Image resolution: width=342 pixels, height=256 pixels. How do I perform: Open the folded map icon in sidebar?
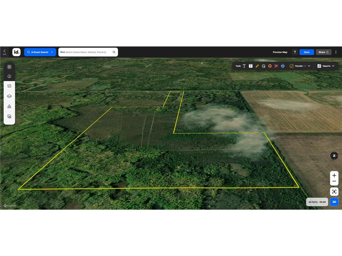pos(9,86)
